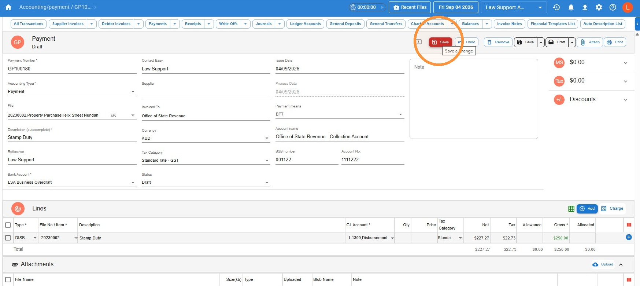640x286 pixels.
Task: Open column chooser icon in Attachments table
Action: pos(629,279)
